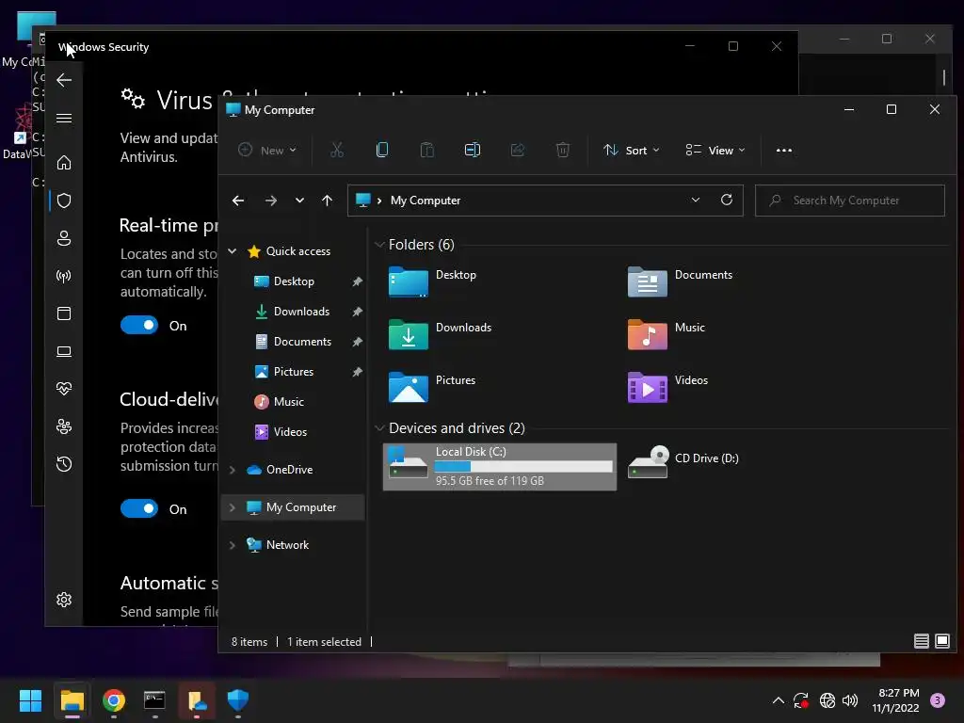Collapse the Quick access tree node
This screenshot has height=723, width=964.
click(233, 250)
